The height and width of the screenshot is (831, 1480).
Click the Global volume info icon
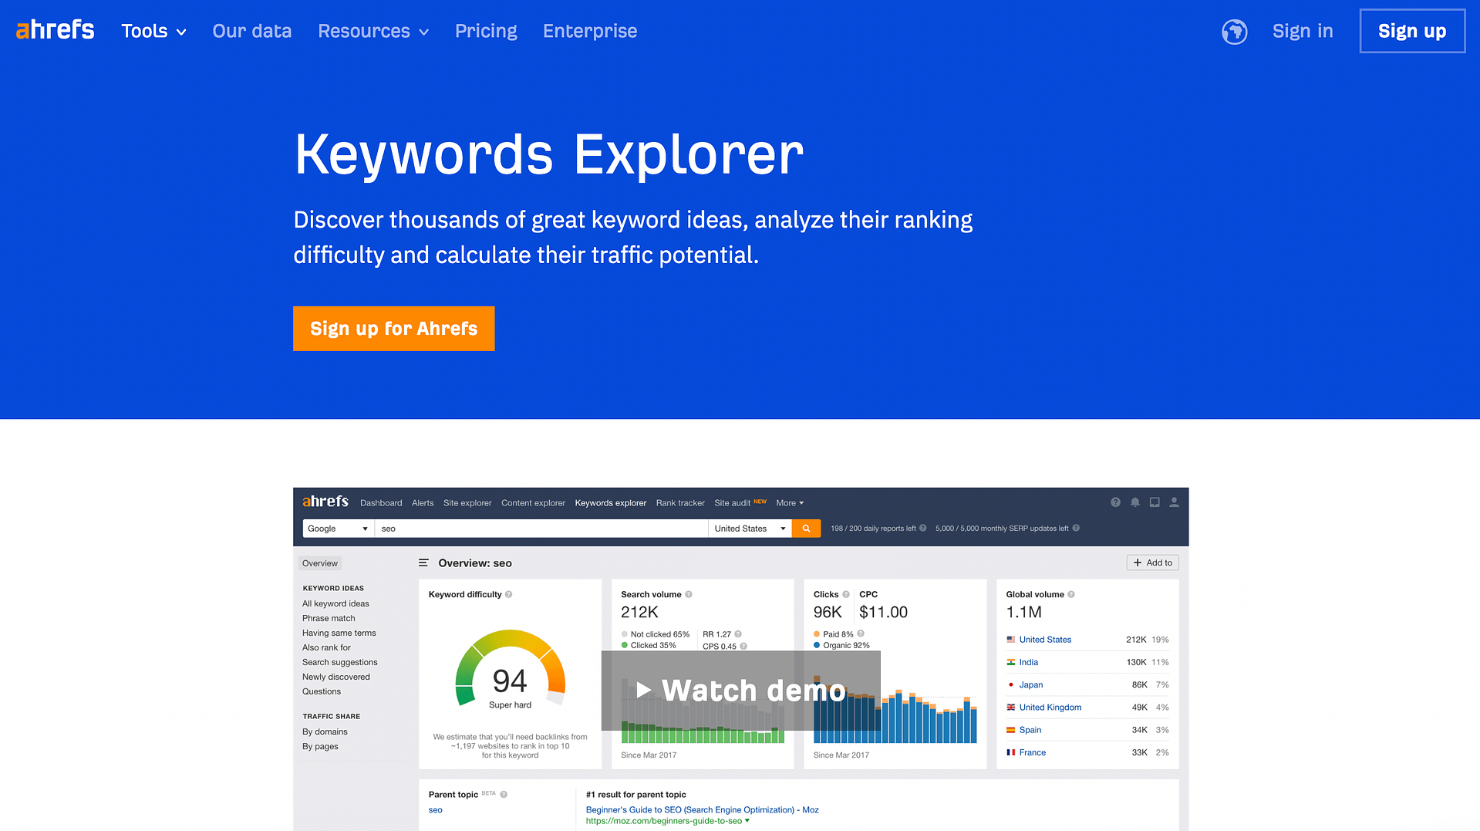(1071, 594)
